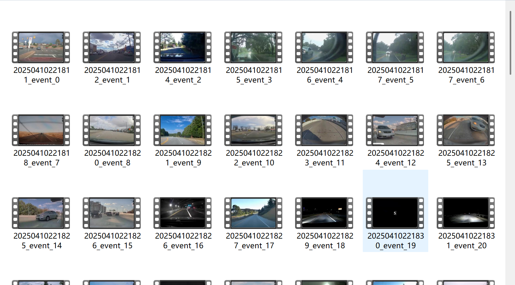Click file name 20250410221818_event_7

pyautogui.click(x=42, y=158)
